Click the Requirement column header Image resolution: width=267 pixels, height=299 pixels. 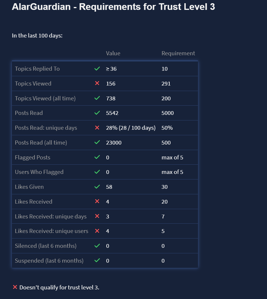(x=178, y=53)
